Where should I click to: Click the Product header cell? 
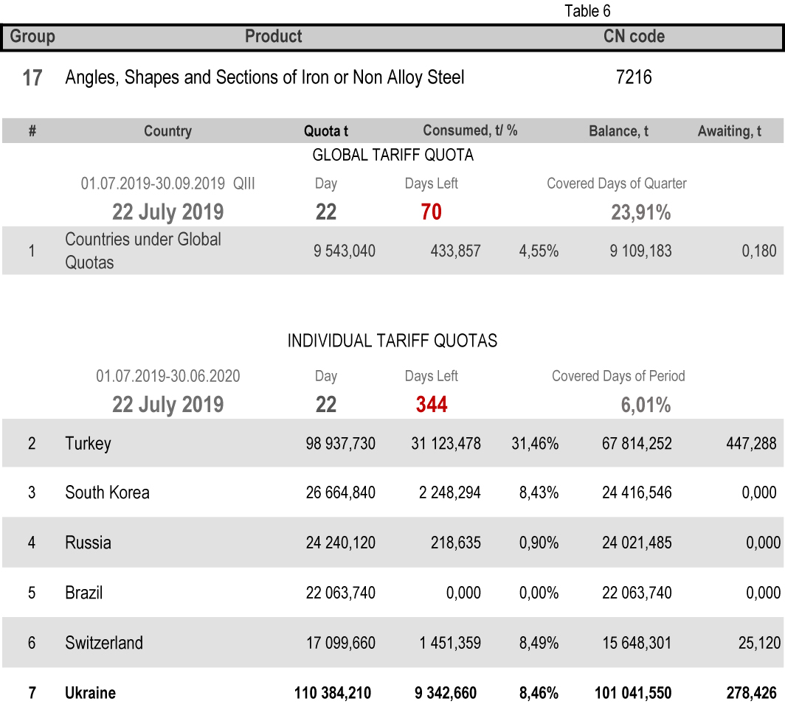pos(273,36)
